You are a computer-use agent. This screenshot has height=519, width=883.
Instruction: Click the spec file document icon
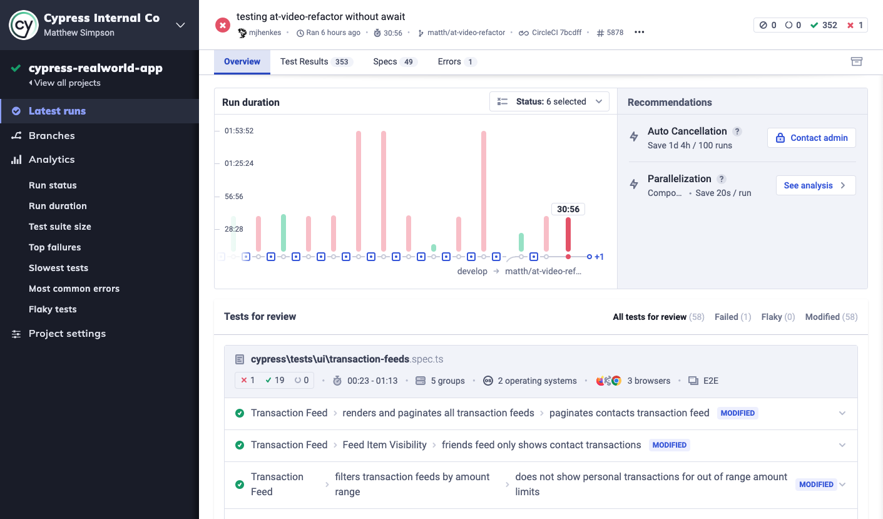click(240, 359)
